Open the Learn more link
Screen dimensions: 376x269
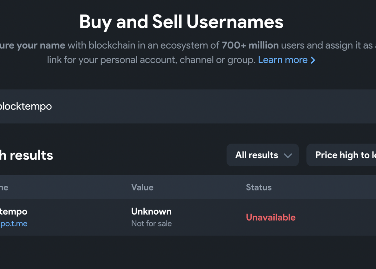click(x=283, y=60)
